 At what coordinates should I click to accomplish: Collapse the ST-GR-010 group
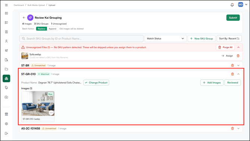(x=238, y=74)
